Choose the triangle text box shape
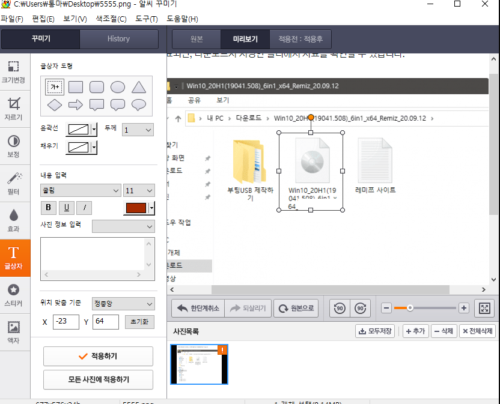This screenshot has height=404, width=500. pyautogui.click(x=139, y=87)
